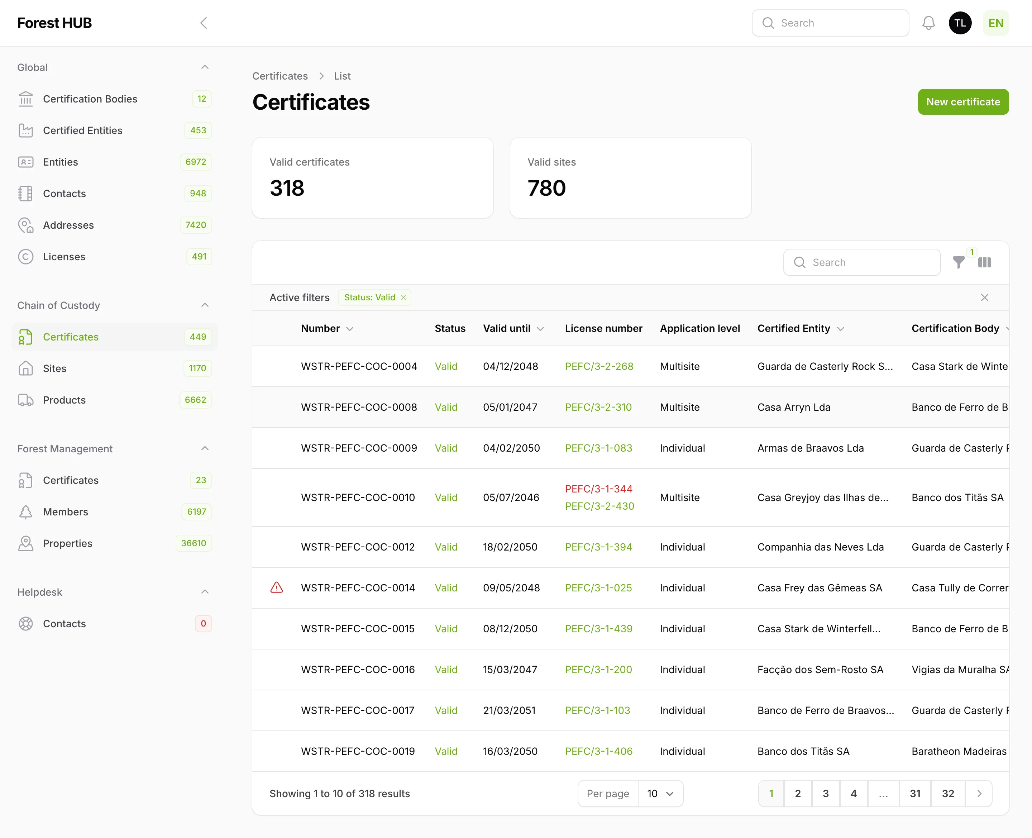Open license link PEFC/3-2-268

tap(599, 366)
